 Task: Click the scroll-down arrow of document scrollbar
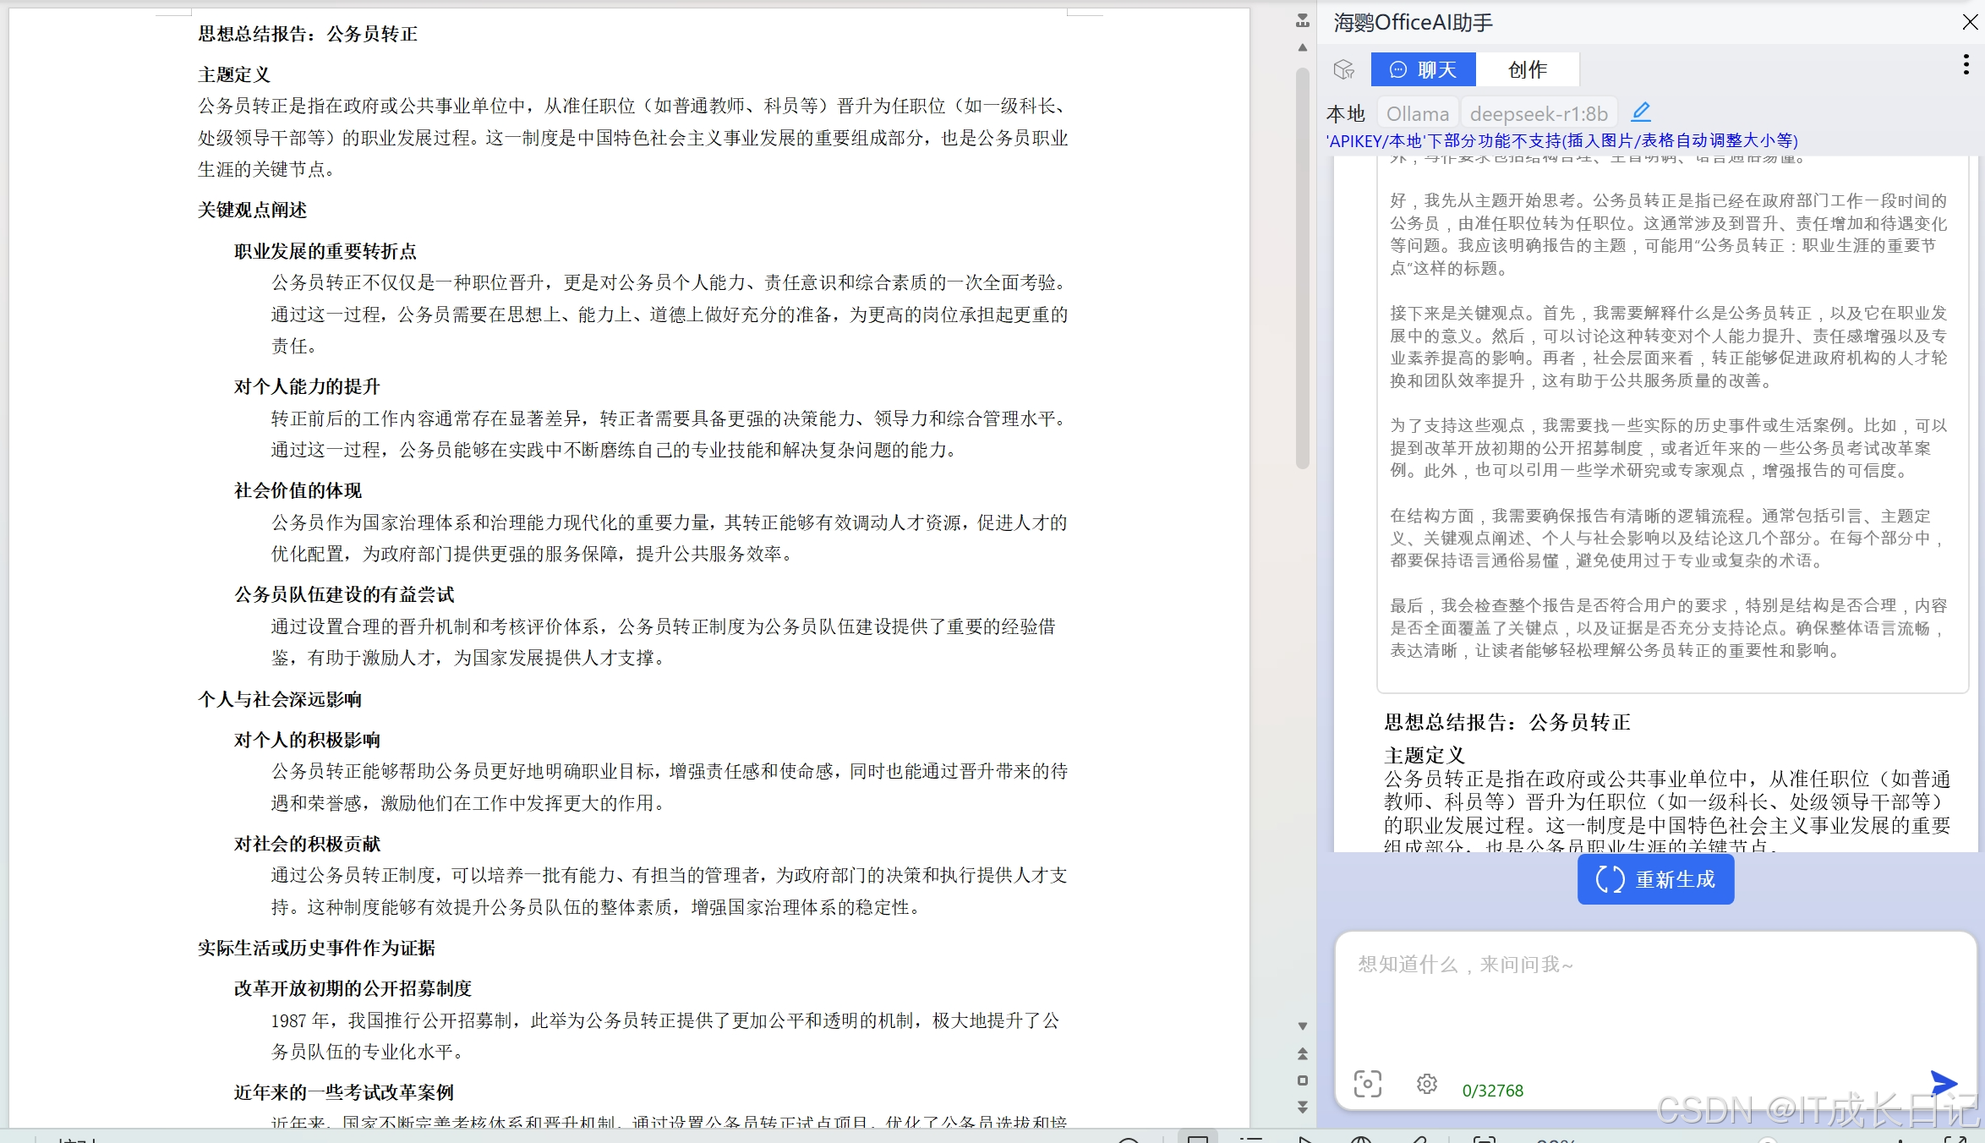1303,1026
